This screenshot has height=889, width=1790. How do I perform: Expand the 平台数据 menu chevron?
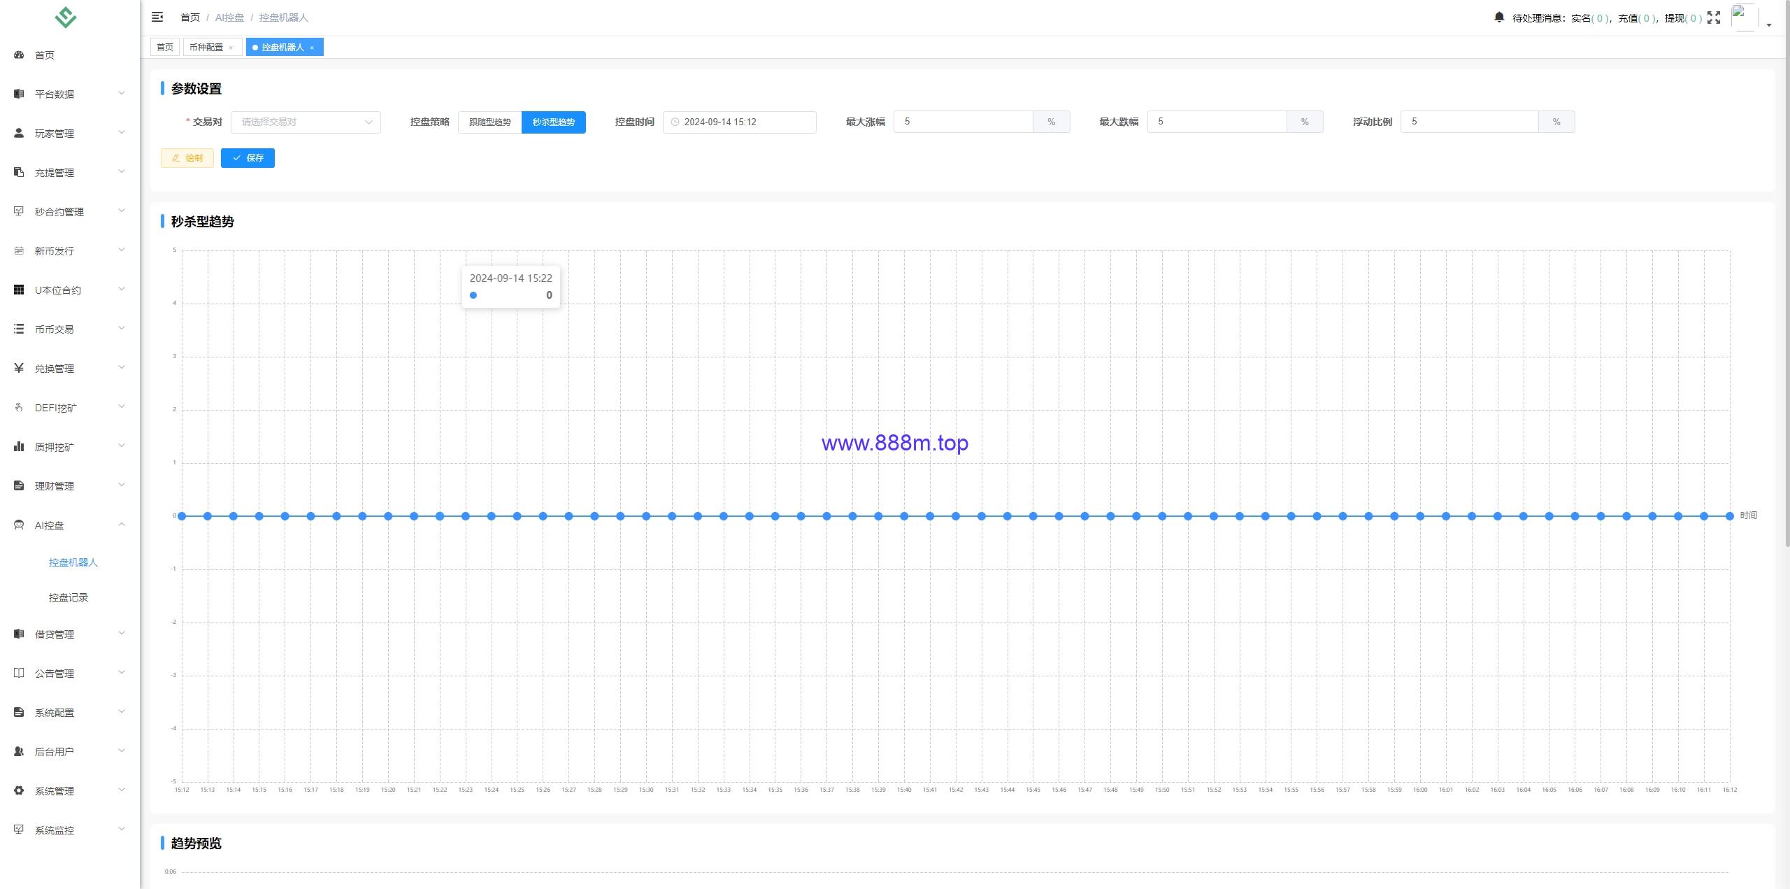point(122,93)
